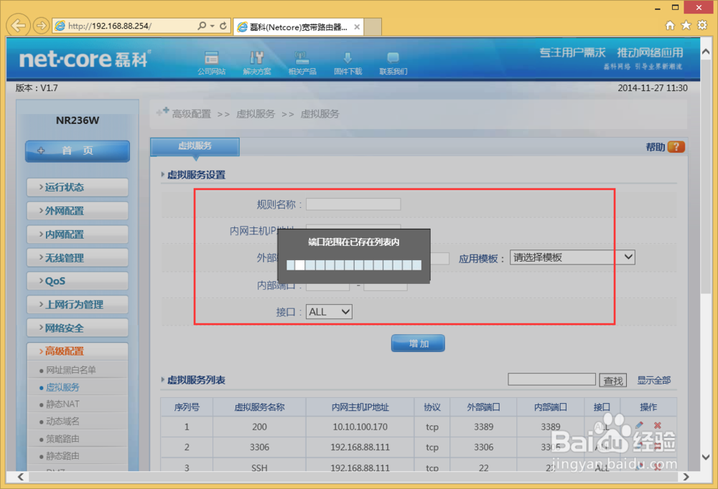Expand the 运行状态 menu
Viewport: 718px width, 489px height.
[78, 187]
